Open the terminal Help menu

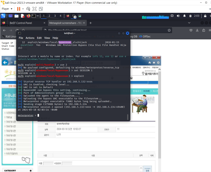[55, 38]
